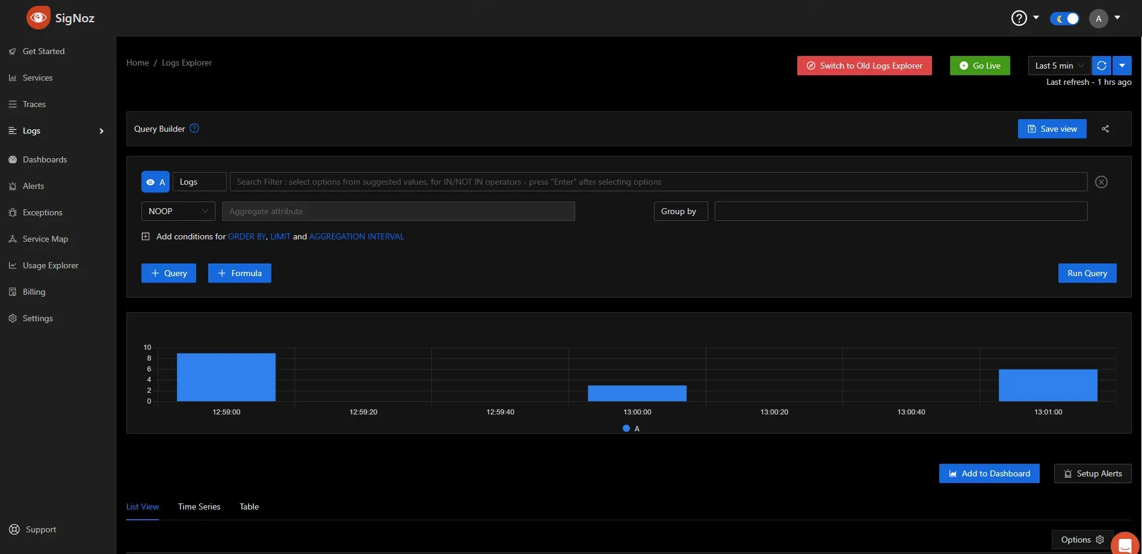
Task: Open Dashboards in the sidebar
Action: tap(45, 159)
